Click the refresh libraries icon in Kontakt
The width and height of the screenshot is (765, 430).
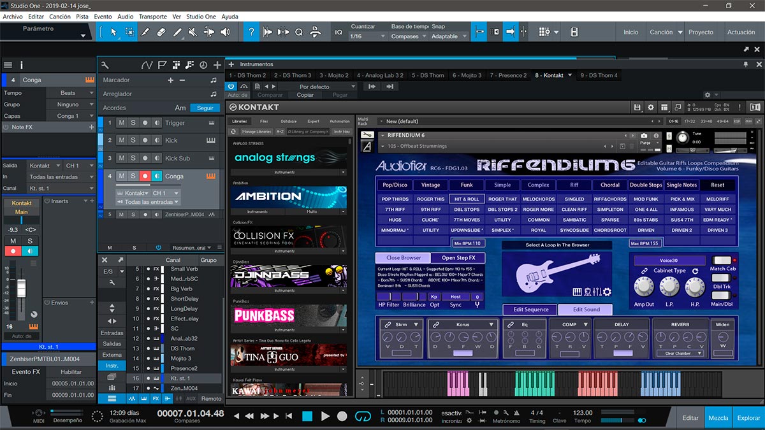click(x=233, y=131)
